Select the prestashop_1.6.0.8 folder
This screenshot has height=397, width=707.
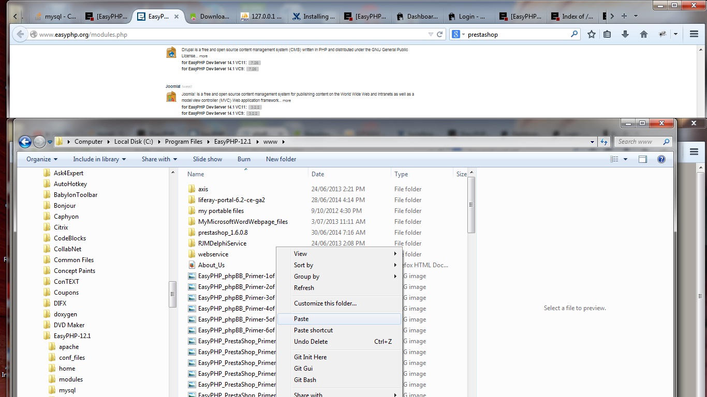coord(223,233)
